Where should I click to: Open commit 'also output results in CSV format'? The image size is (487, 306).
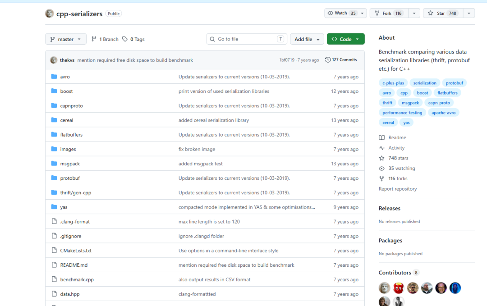214,279
